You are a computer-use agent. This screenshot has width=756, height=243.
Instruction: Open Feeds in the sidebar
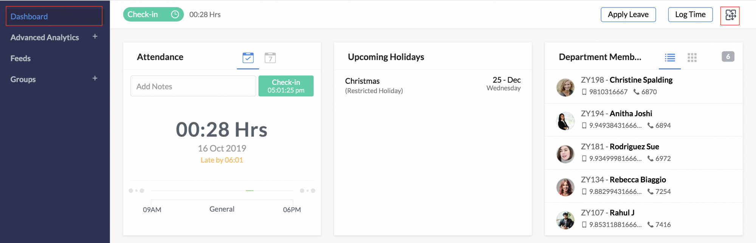[x=20, y=58]
